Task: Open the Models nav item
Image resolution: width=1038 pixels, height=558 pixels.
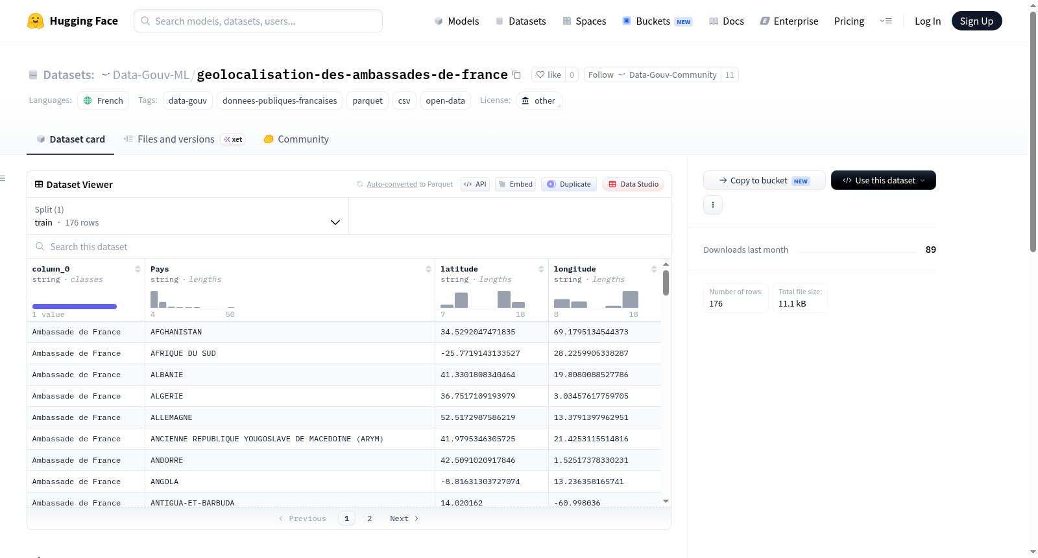Action: click(457, 21)
